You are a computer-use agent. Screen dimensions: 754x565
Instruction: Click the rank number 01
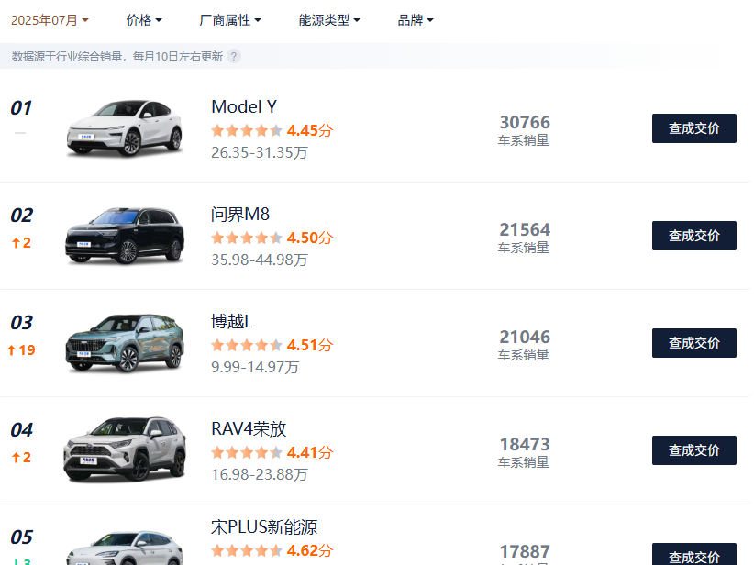click(x=21, y=107)
